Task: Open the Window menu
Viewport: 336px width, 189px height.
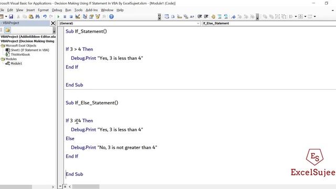Action: [107, 10]
